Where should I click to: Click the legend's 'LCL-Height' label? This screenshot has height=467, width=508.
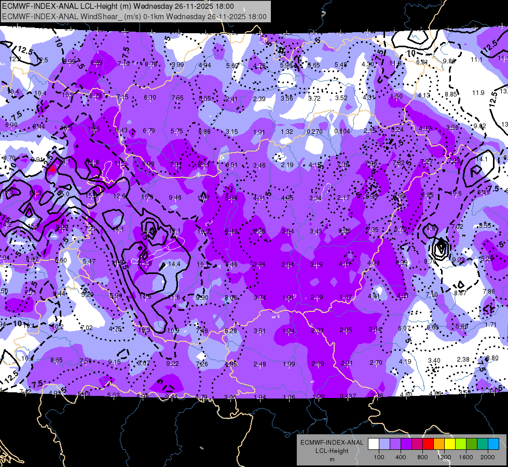pos(332,451)
